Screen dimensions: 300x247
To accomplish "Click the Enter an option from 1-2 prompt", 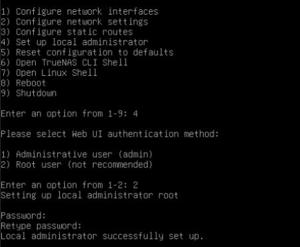I will [64, 185].
